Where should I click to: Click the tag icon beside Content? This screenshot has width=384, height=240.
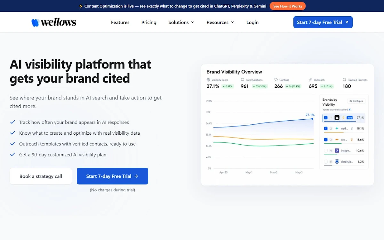point(276,80)
